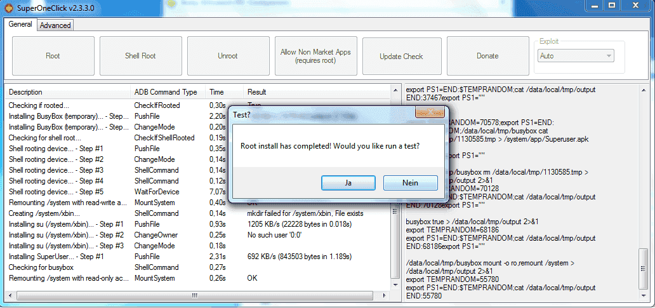655x308 pixels.
Task: Click list vertical scrollbar up arrow
Action: point(395,90)
